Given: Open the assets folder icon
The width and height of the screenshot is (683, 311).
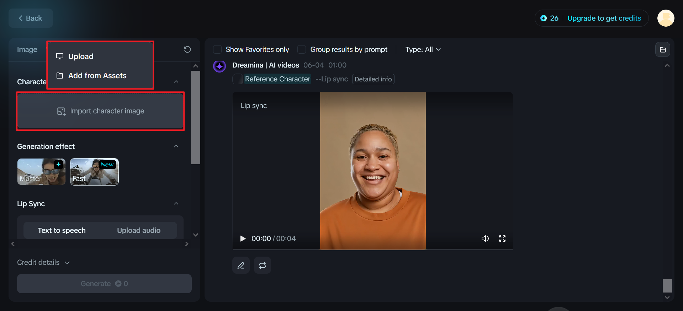Looking at the screenshot, I should (663, 50).
